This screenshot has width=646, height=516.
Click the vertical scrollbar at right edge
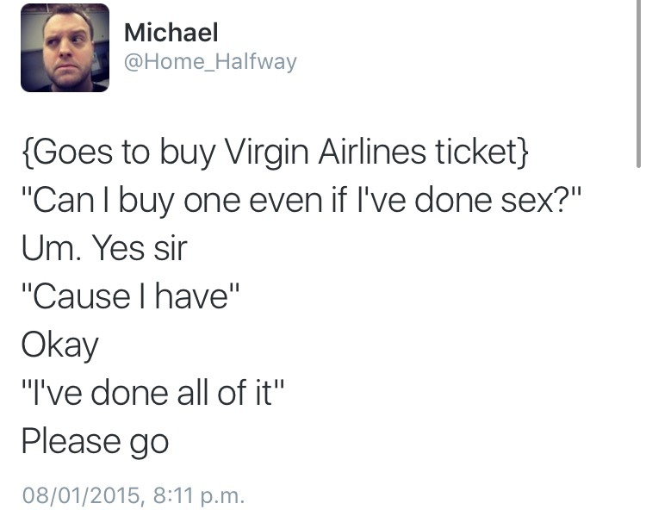click(638, 84)
